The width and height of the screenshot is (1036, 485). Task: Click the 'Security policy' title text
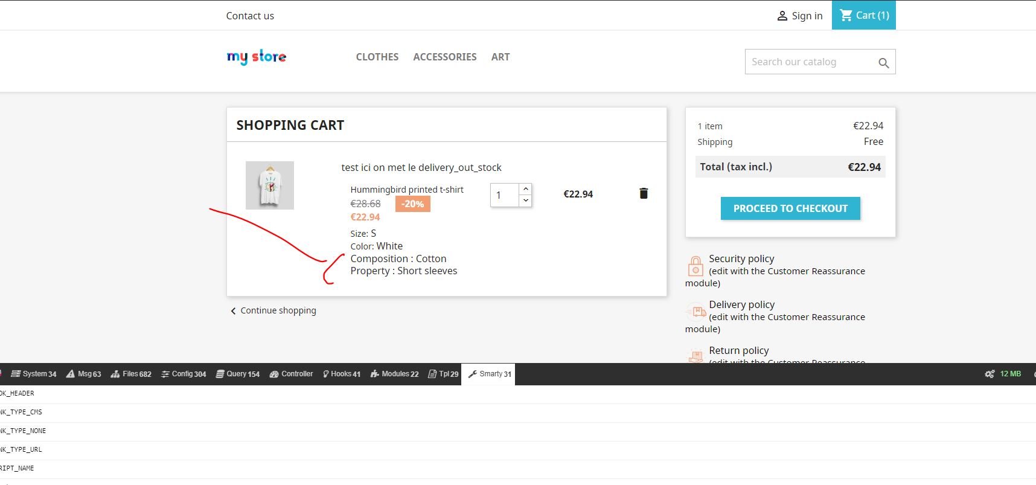(x=741, y=259)
